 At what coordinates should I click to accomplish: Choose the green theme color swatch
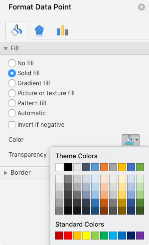(140, 167)
